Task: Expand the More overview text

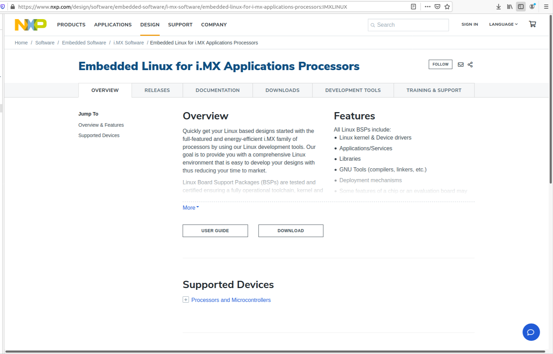Action: pyautogui.click(x=191, y=208)
